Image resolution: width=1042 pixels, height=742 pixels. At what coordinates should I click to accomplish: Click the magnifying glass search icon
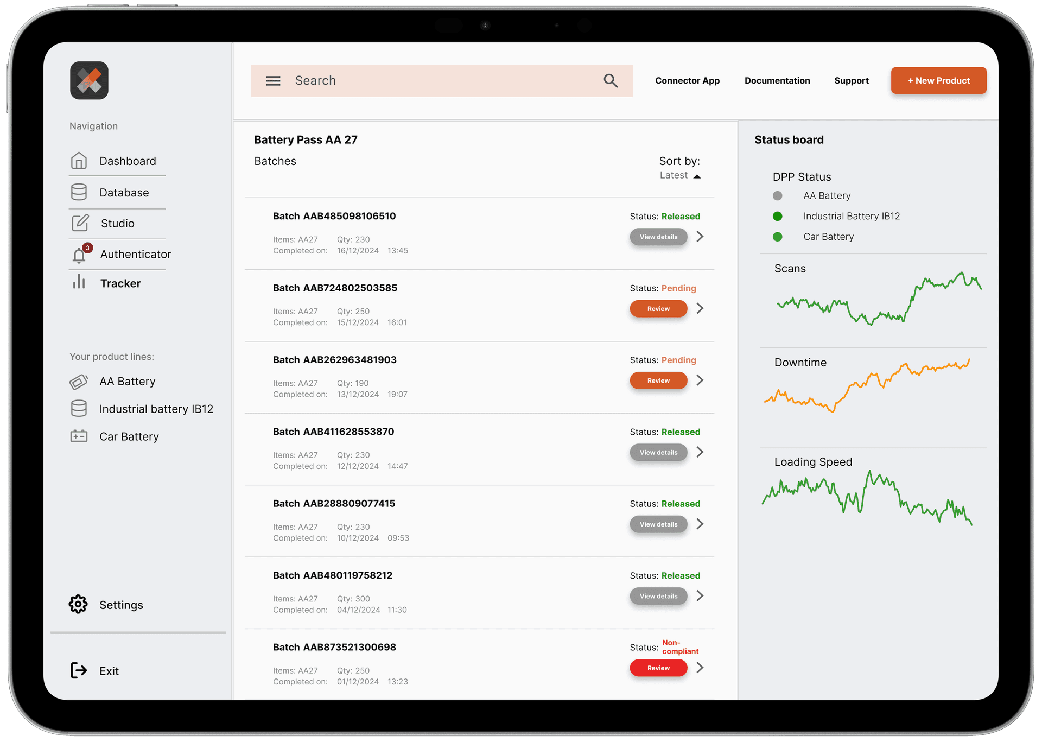[x=611, y=81]
